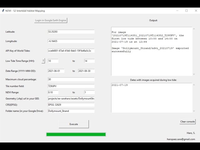Focus the API Key of World Tides field
The width and height of the screenshot is (200, 150).
71,51
